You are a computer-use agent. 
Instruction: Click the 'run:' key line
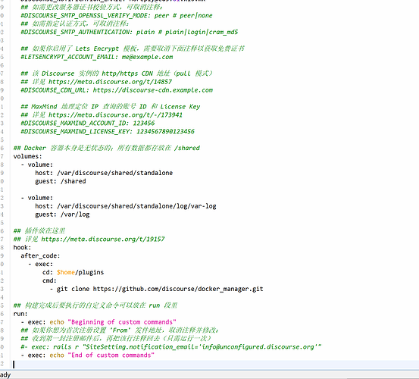click(20, 314)
